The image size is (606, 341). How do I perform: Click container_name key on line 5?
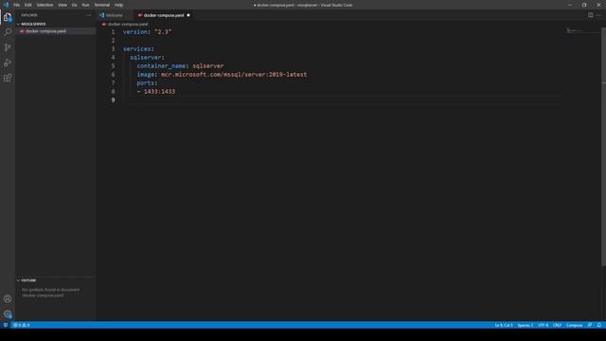tap(161, 65)
